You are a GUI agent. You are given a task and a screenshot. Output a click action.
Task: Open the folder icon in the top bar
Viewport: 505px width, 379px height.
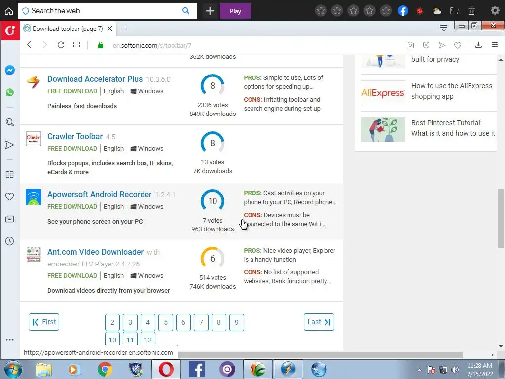pyautogui.click(x=454, y=11)
